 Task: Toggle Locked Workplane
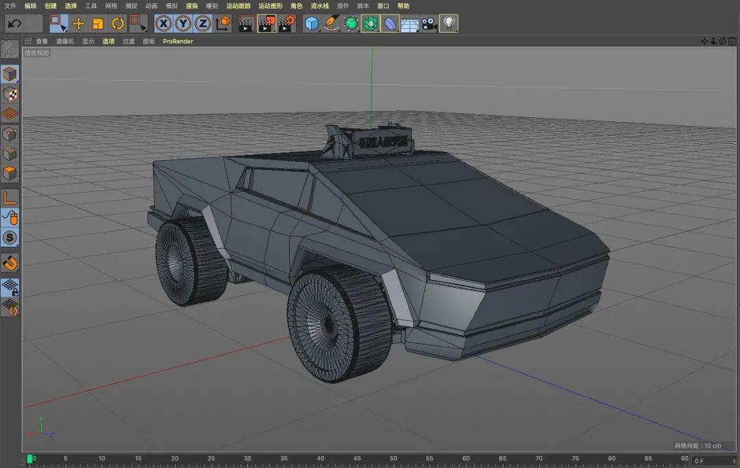coord(10,287)
